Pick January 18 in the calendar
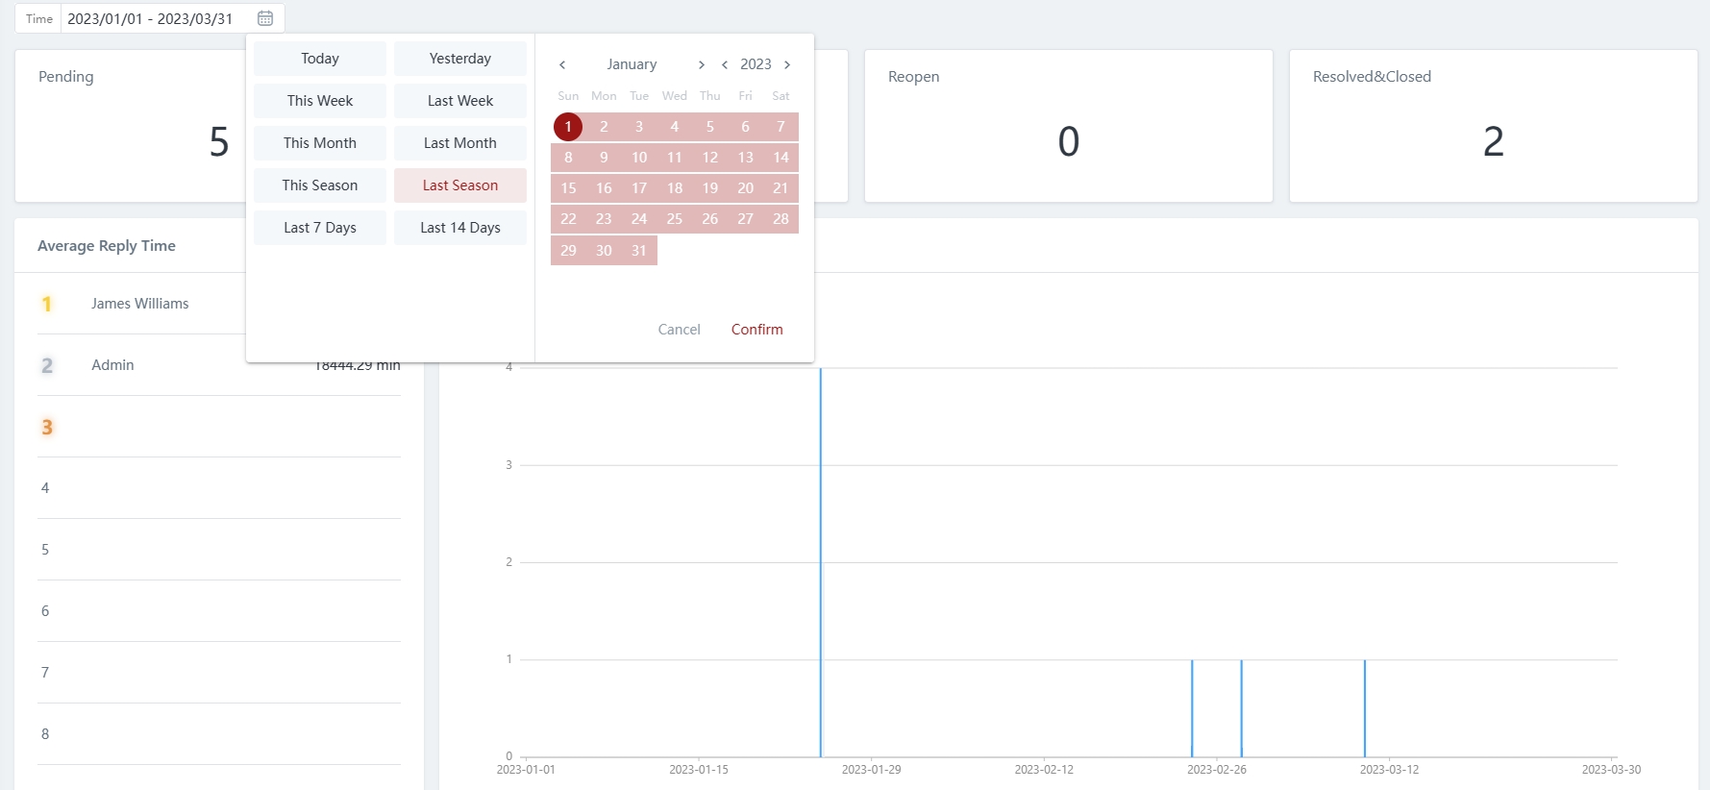This screenshot has height=790, width=1710. click(675, 188)
